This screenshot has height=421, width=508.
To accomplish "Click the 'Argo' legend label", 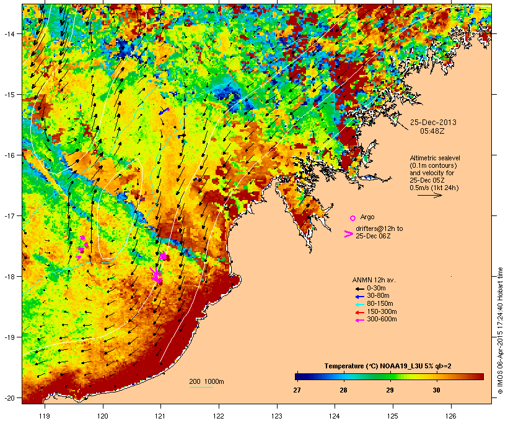I will pyautogui.click(x=367, y=217).
